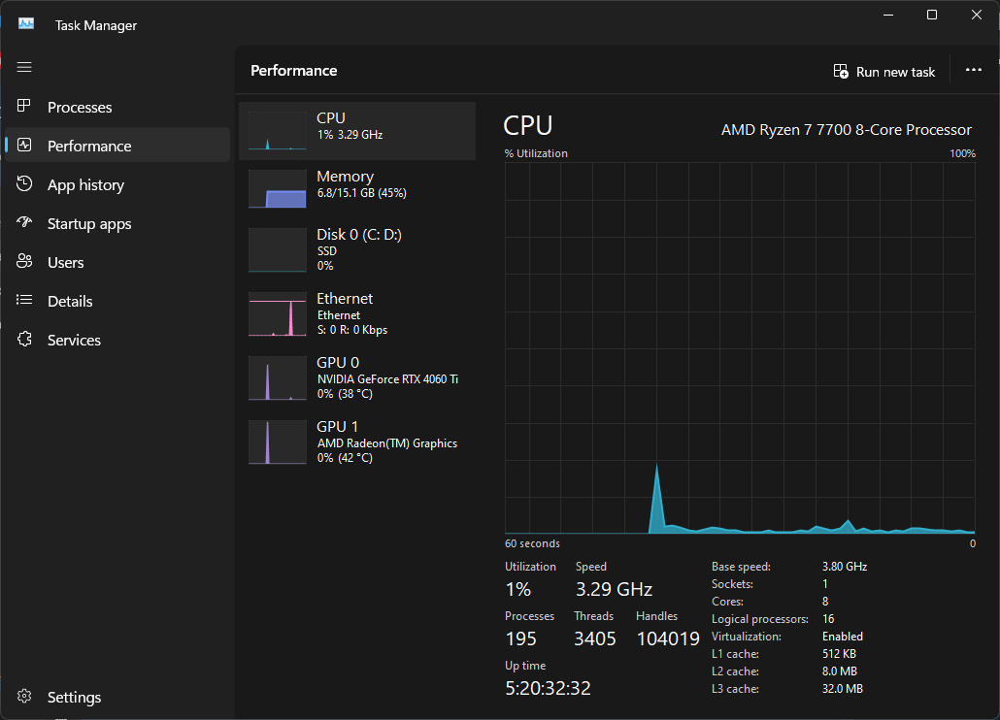Select the GPU 1 thumbnail graph

(x=278, y=442)
